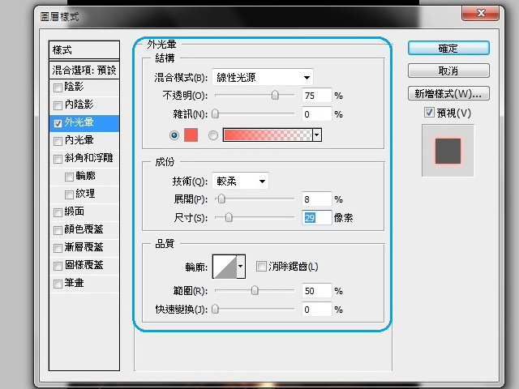The height and width of the screenshot is (389, 519).
Task: Check the 紋理 sub-option checkbox
Action: 69,194
